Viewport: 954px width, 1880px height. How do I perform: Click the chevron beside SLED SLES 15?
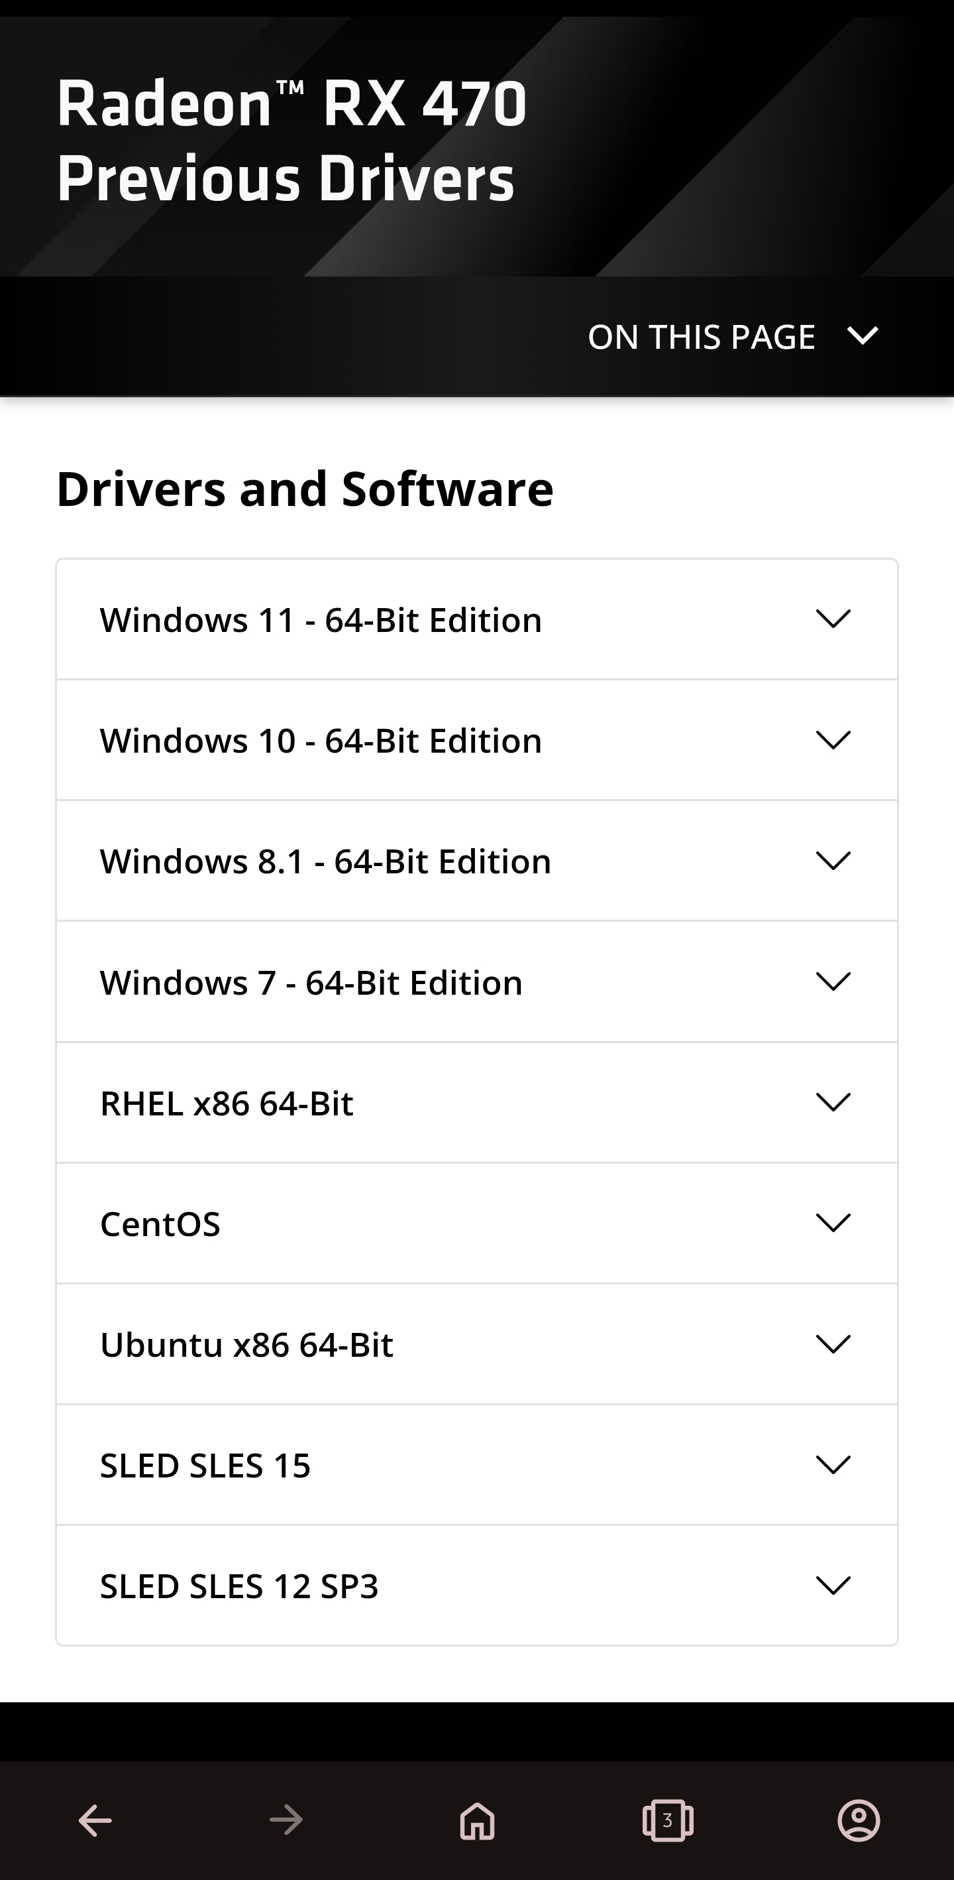833,1464
